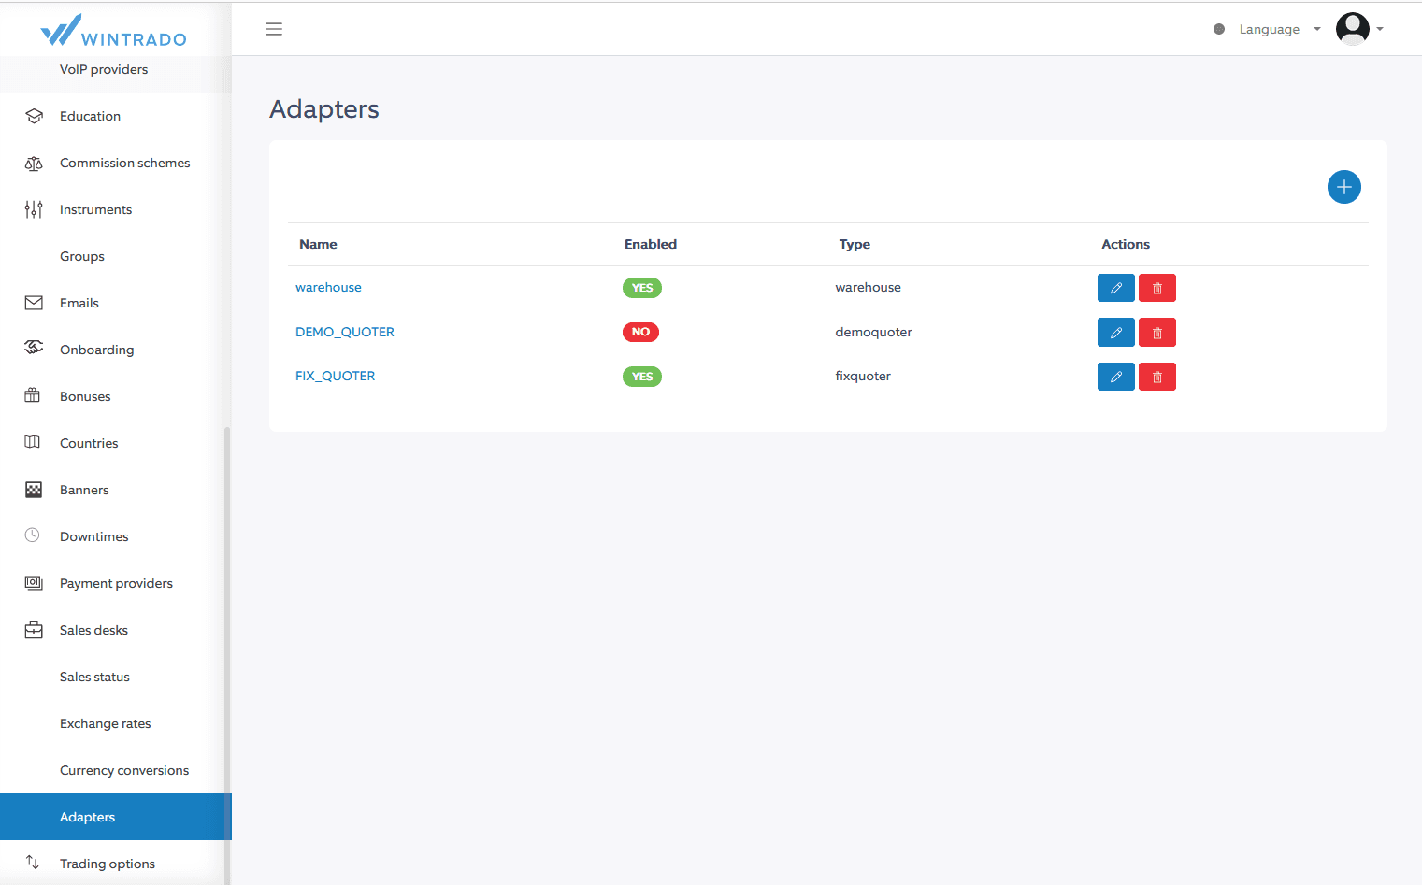1422x885 pixels.
Task: Click the Name column header
Action: tap(318, 244)
